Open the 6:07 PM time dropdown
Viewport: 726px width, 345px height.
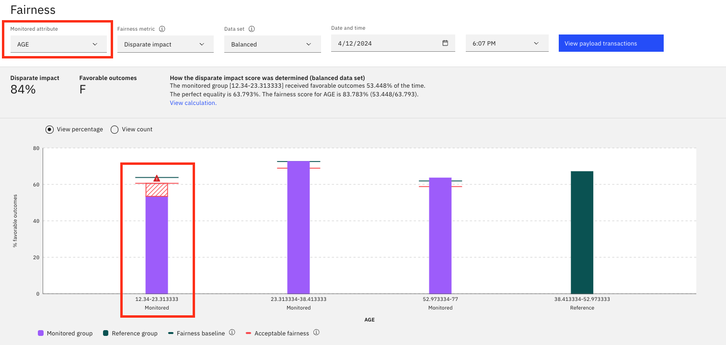[507, 43]
